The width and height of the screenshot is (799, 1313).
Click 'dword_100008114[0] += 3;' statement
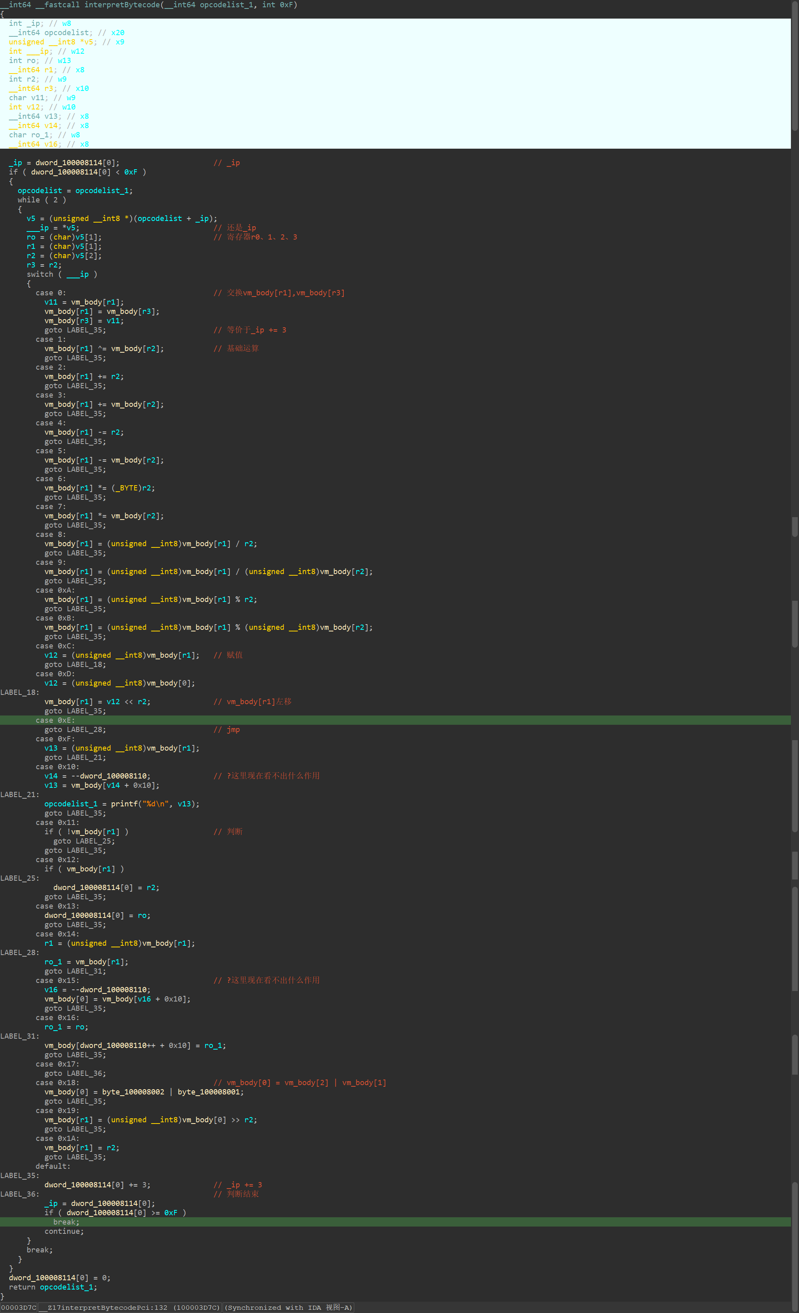pos(97,1185)
